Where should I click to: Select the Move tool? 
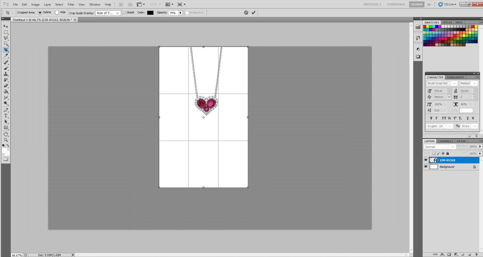tap(6, 26)
